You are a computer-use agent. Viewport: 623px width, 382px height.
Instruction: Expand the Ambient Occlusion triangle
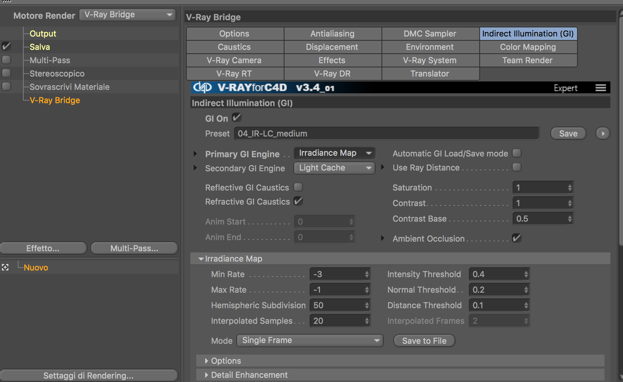click(x=383, y=238)
